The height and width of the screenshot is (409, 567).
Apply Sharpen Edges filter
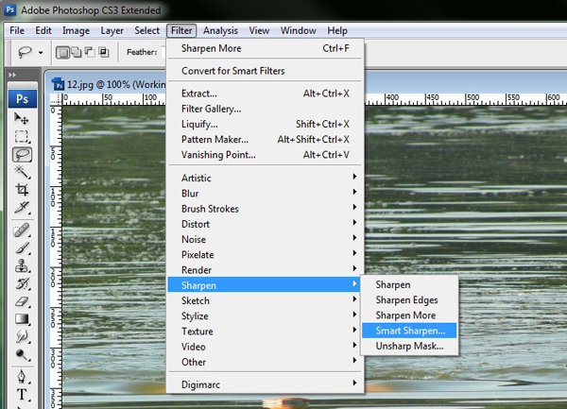coord(409,299)
